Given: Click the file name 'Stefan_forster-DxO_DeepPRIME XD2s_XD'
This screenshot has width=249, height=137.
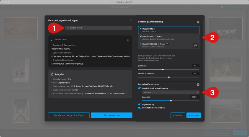Looking at the screenshot, I should 94,87.
